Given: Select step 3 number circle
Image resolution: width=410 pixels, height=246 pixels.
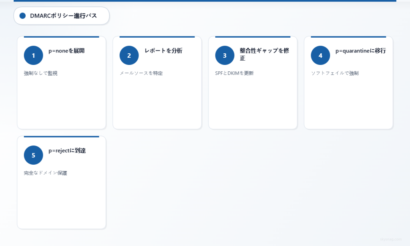Looking at the screenshot, I should [225, 55].
